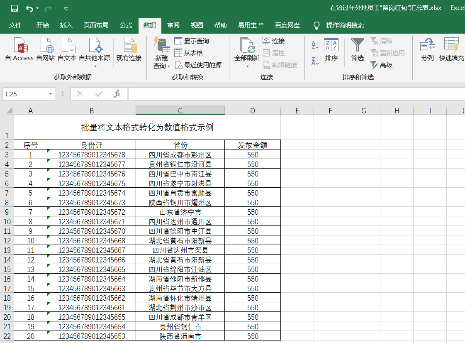Click the 清除 filter button

pos(381,41)
